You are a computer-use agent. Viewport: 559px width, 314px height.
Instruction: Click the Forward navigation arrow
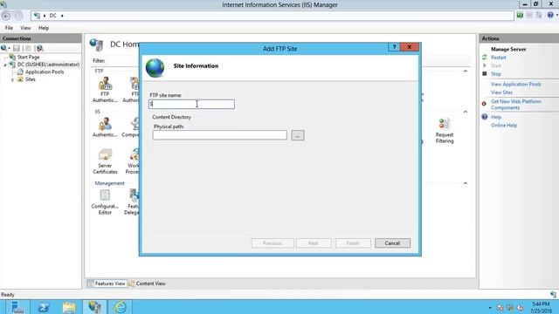(18, 16)
